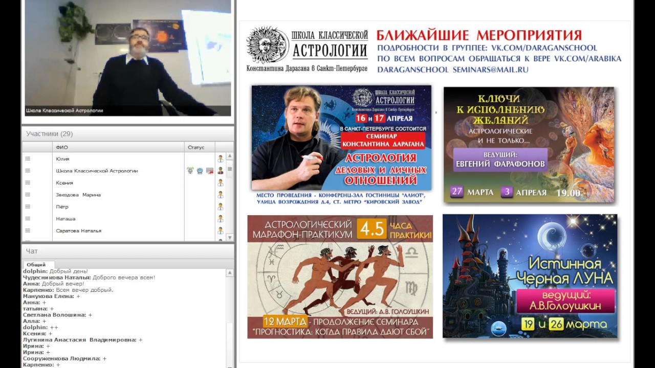Click the chat line from татьяна
The height and width of the screenshot is (368, 655).
38,309
